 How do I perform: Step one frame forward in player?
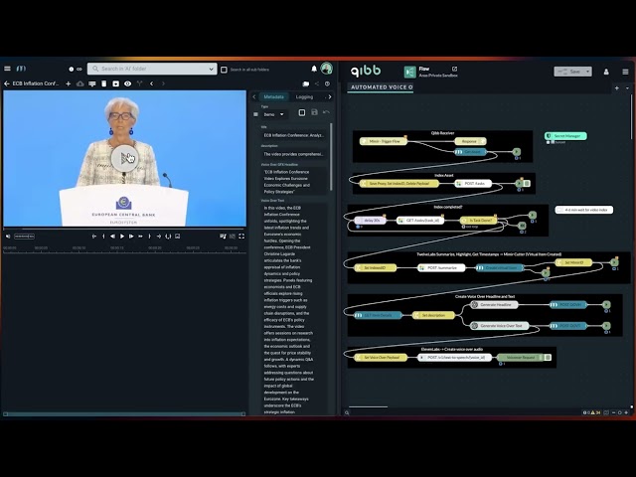[x=131, y=237]
